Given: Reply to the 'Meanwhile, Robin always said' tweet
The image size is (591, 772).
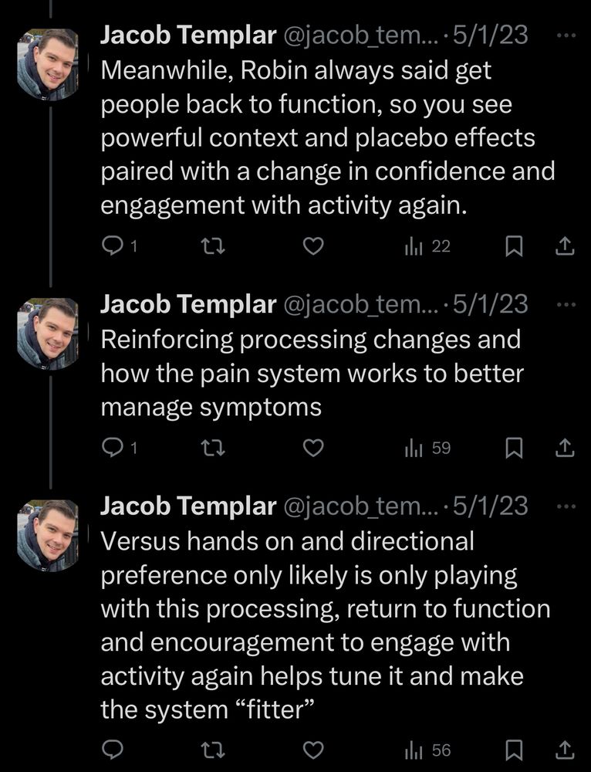Looking at the screenshot, I should click(x=113, y=246).
